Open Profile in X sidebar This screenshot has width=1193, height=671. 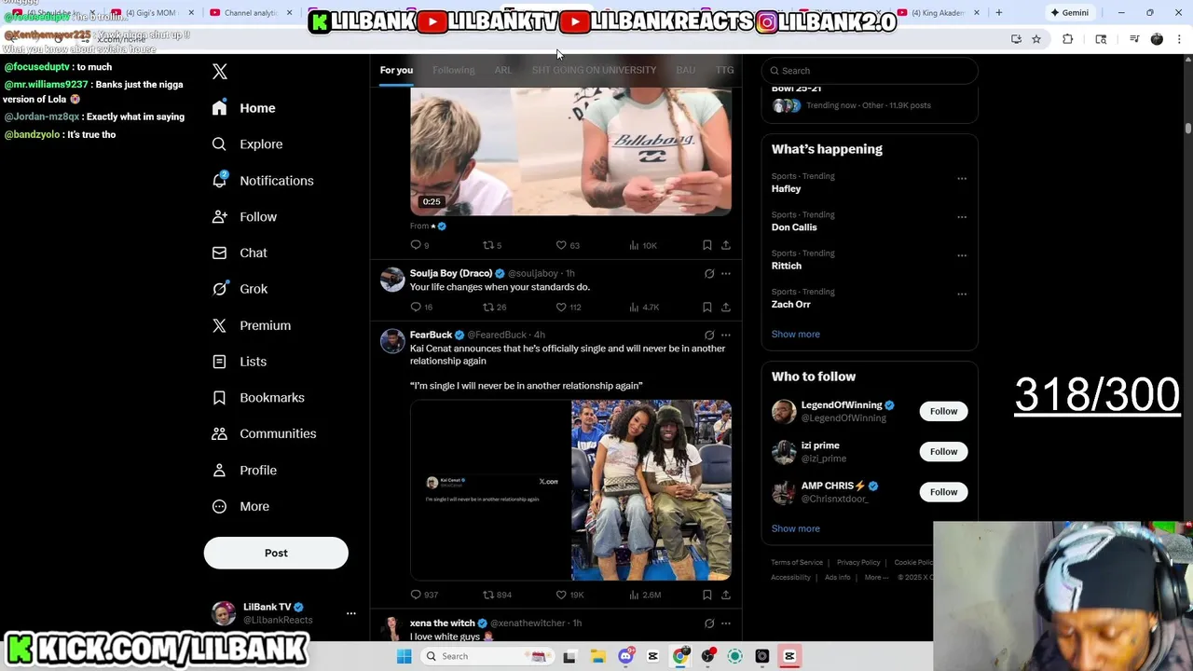[x=244, y=471]
